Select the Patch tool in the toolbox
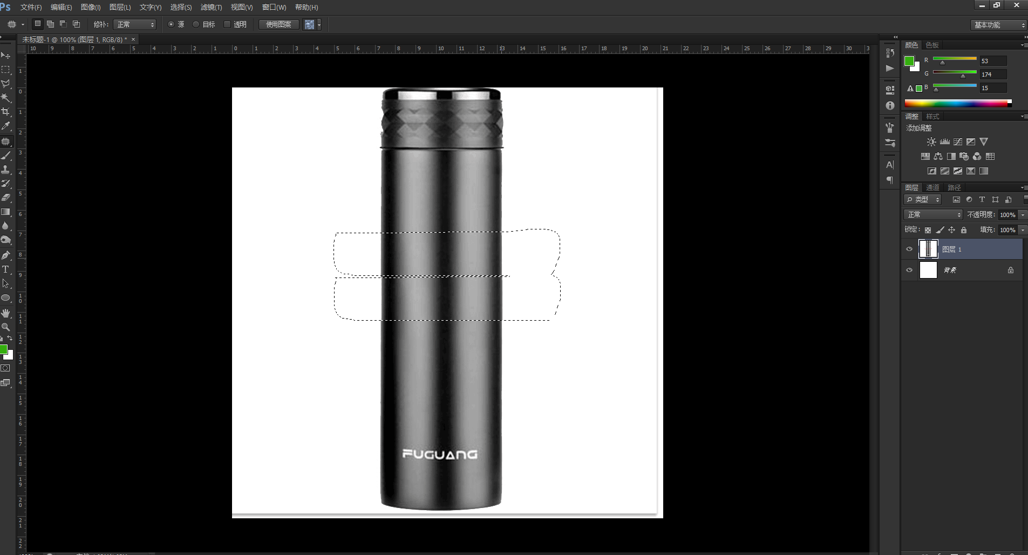1028x555 pixels. coord(6,141)
